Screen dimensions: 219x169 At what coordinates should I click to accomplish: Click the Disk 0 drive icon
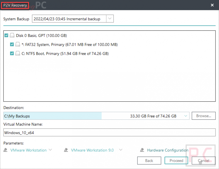12,35
